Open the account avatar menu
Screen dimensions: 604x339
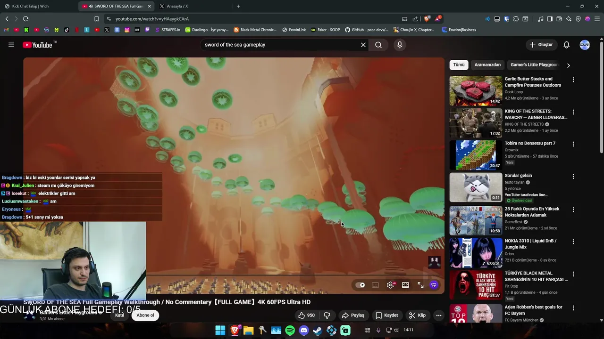coord(585,45)
